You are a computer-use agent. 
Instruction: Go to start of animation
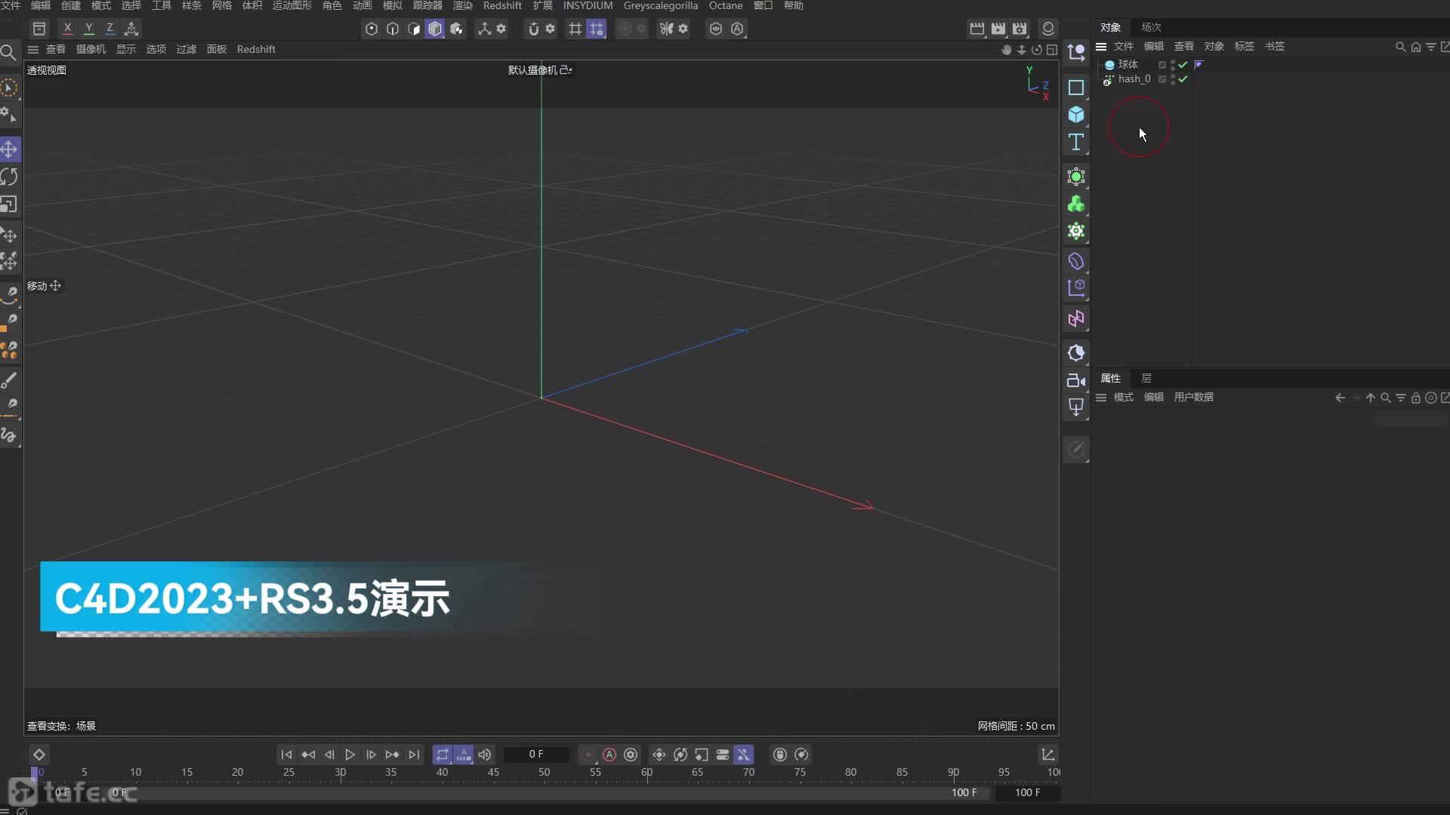click(286, 755)
